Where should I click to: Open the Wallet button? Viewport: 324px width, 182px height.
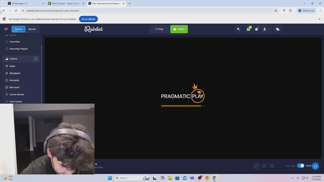coord(179,29)
